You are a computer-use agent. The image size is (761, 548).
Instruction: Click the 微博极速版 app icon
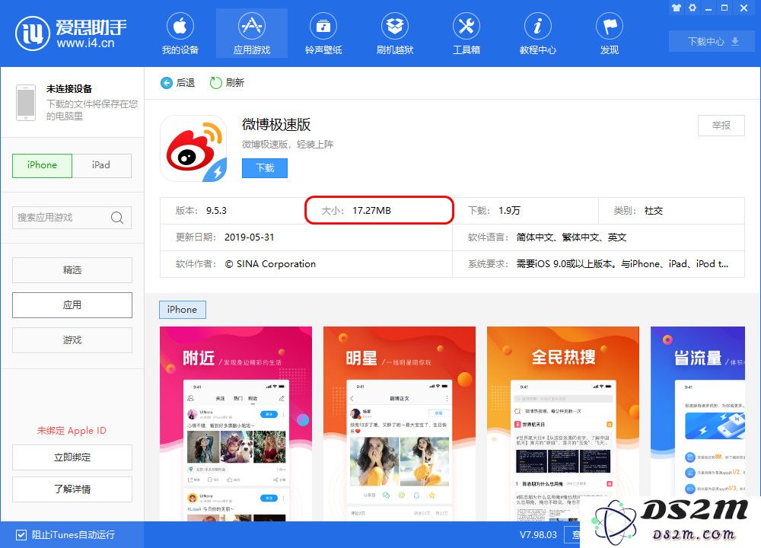pyautogui.click(x=193, y=148)
